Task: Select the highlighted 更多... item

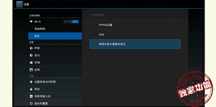Action: pos(55,36)
